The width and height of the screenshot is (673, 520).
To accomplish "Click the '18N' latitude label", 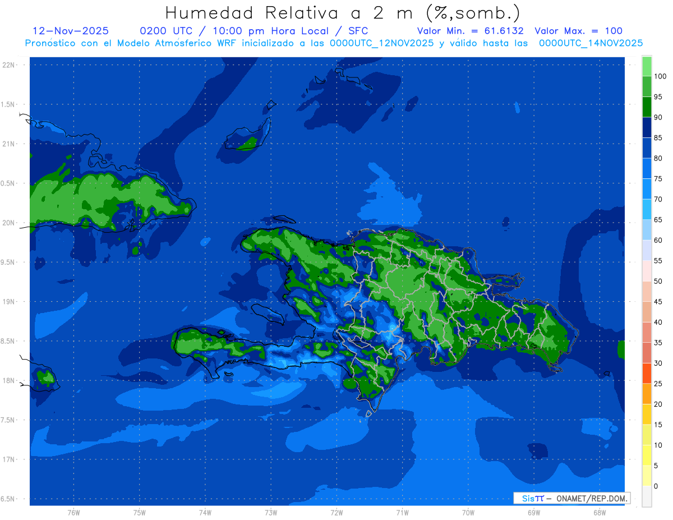I will 8,380.
